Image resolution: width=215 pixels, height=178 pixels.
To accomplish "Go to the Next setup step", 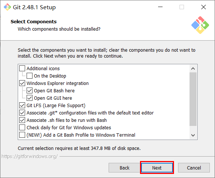I will (157, 168).
